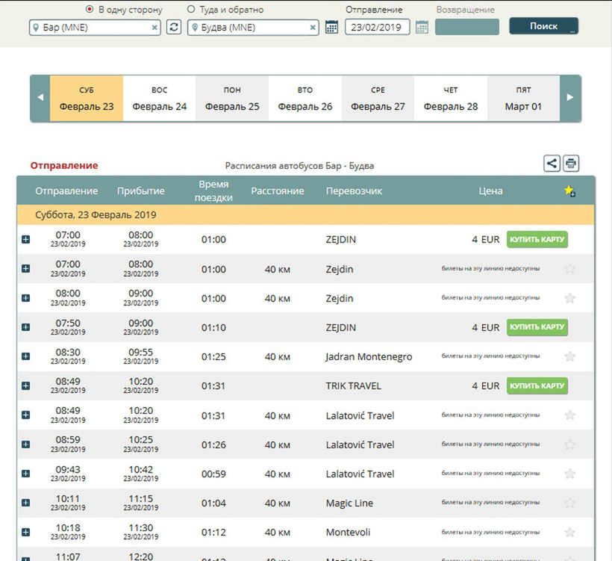Clear the Будва (MNE) destination field

click(313, 28)
